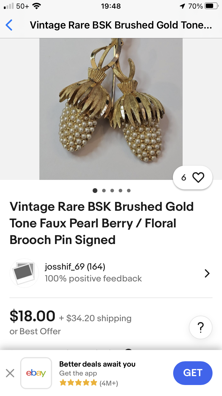
Task: Tap the back arrow in header
Action: [x=9, y=25]
